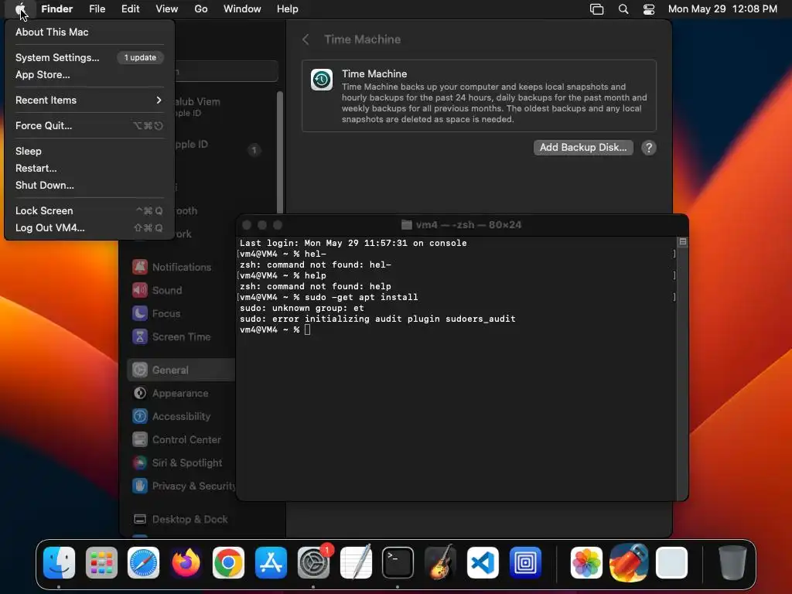This screenshot has width=792, height=594.
Task: Open Photos from the Dock
Action: [586, 562]
